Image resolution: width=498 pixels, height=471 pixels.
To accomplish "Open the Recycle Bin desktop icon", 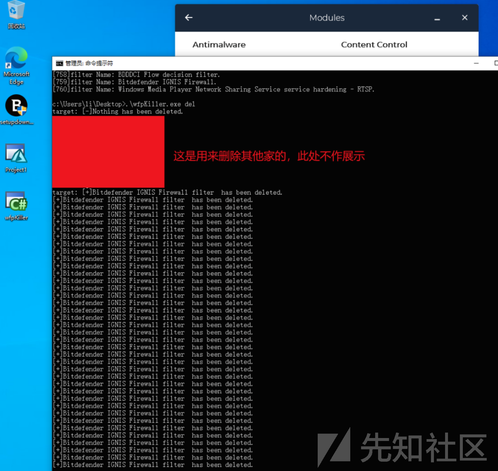I will point(16,14).
